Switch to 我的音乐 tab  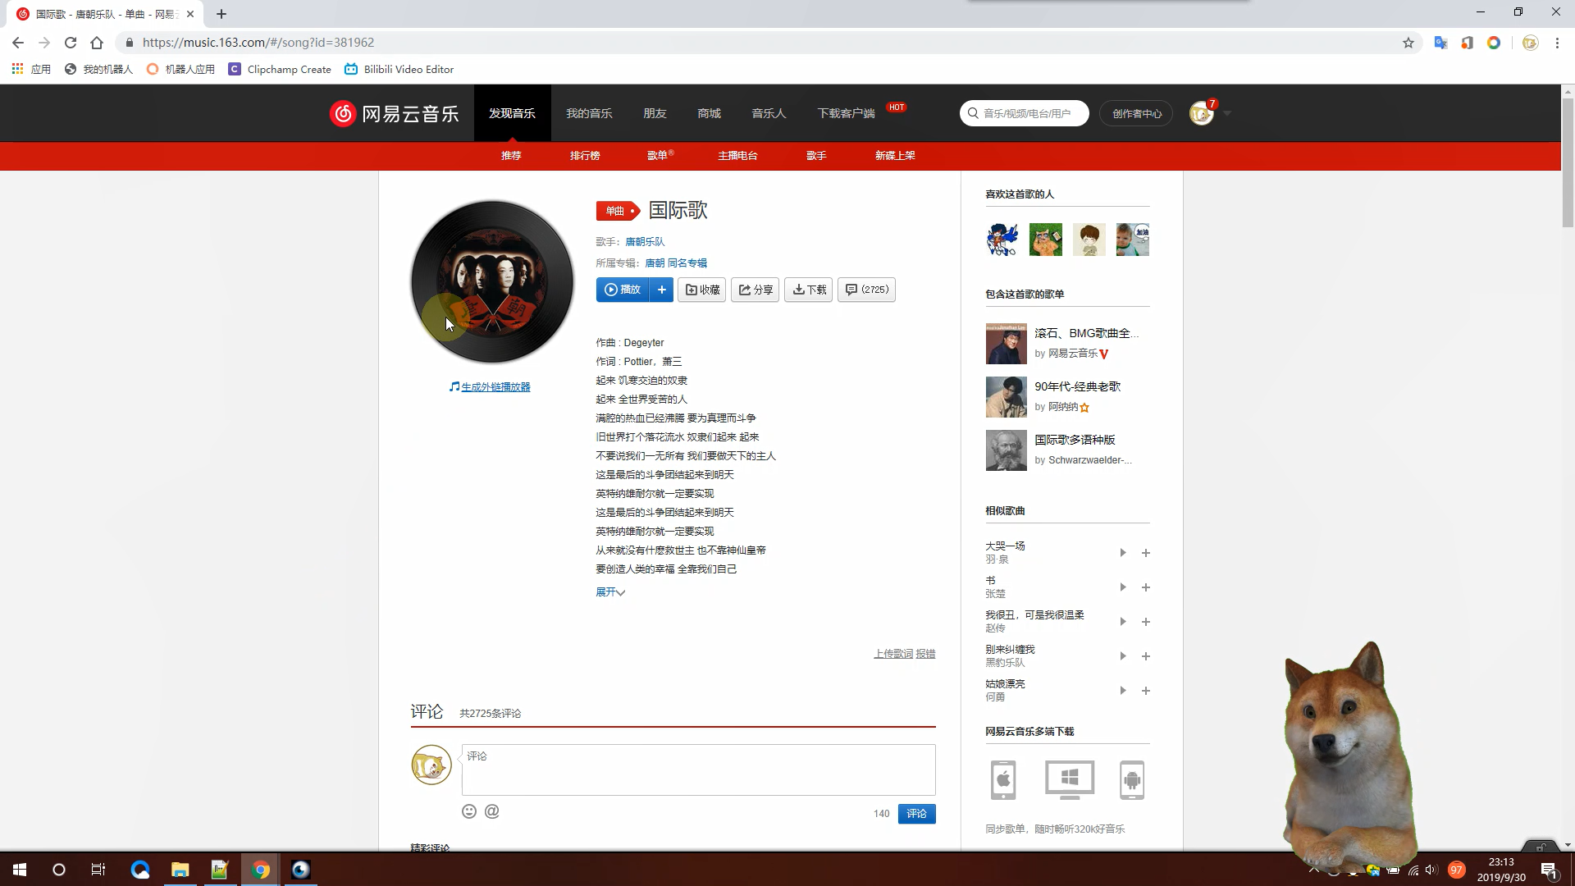tap(589, 113)
